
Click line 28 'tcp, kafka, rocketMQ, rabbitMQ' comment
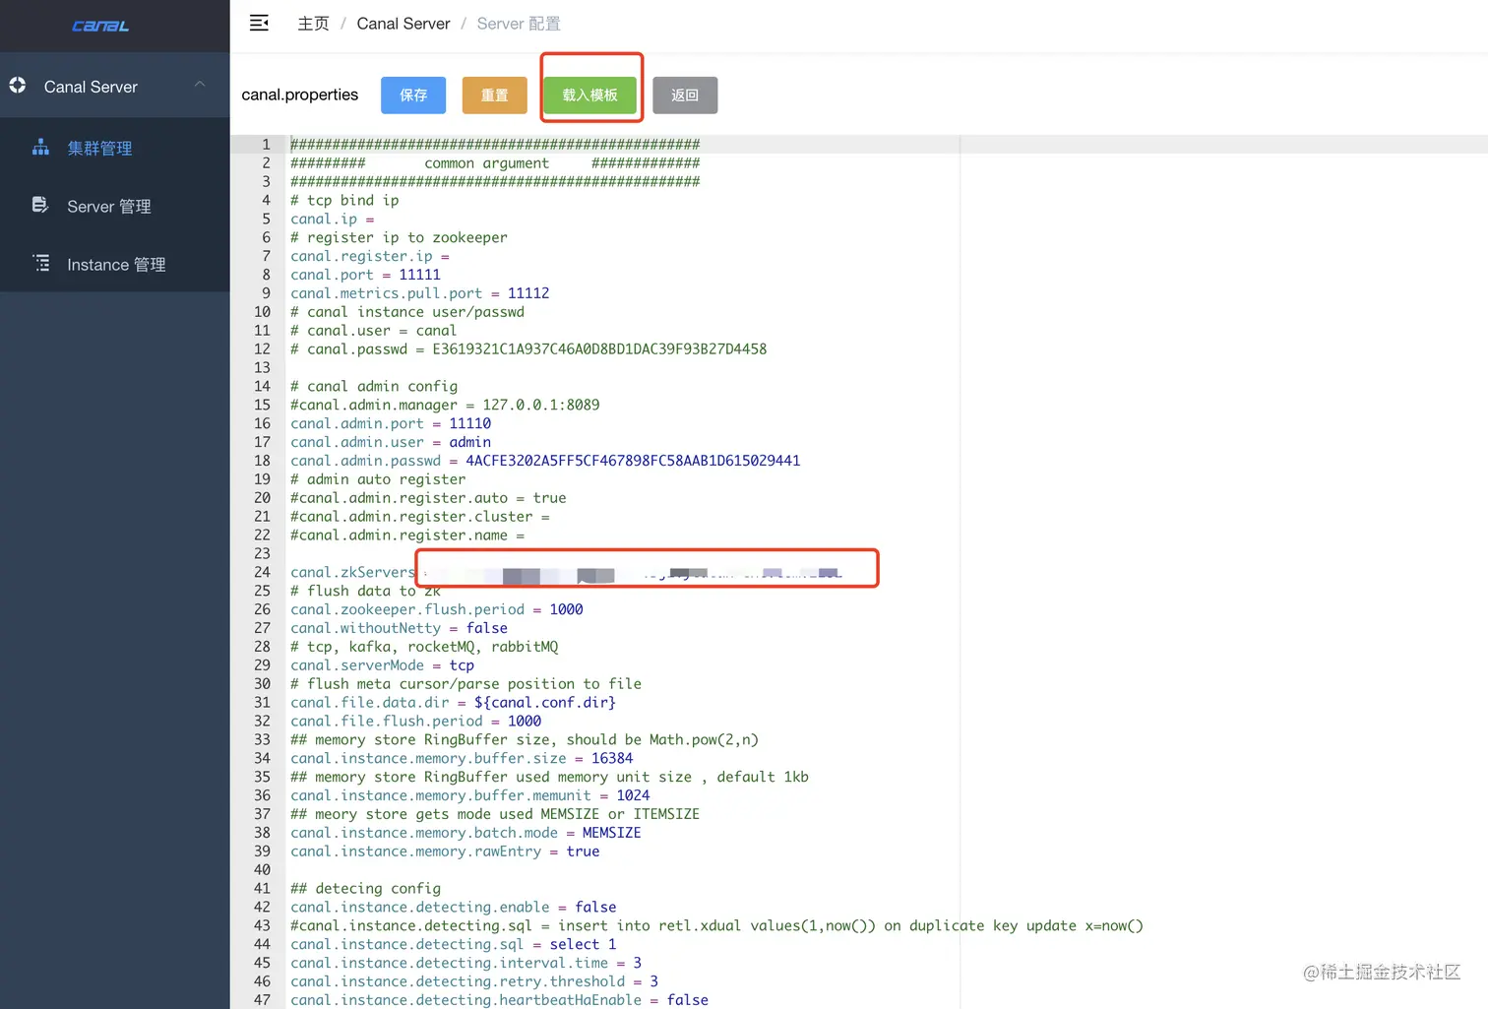(x=424, y=647)
